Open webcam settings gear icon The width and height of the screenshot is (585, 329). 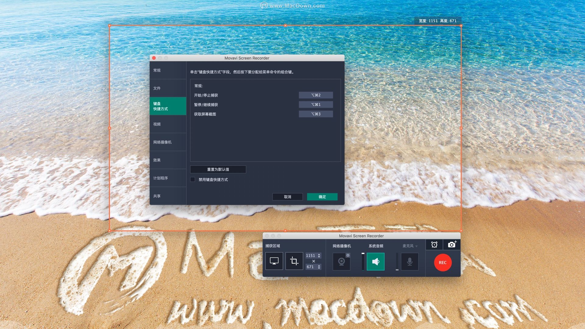click(348, 255)
